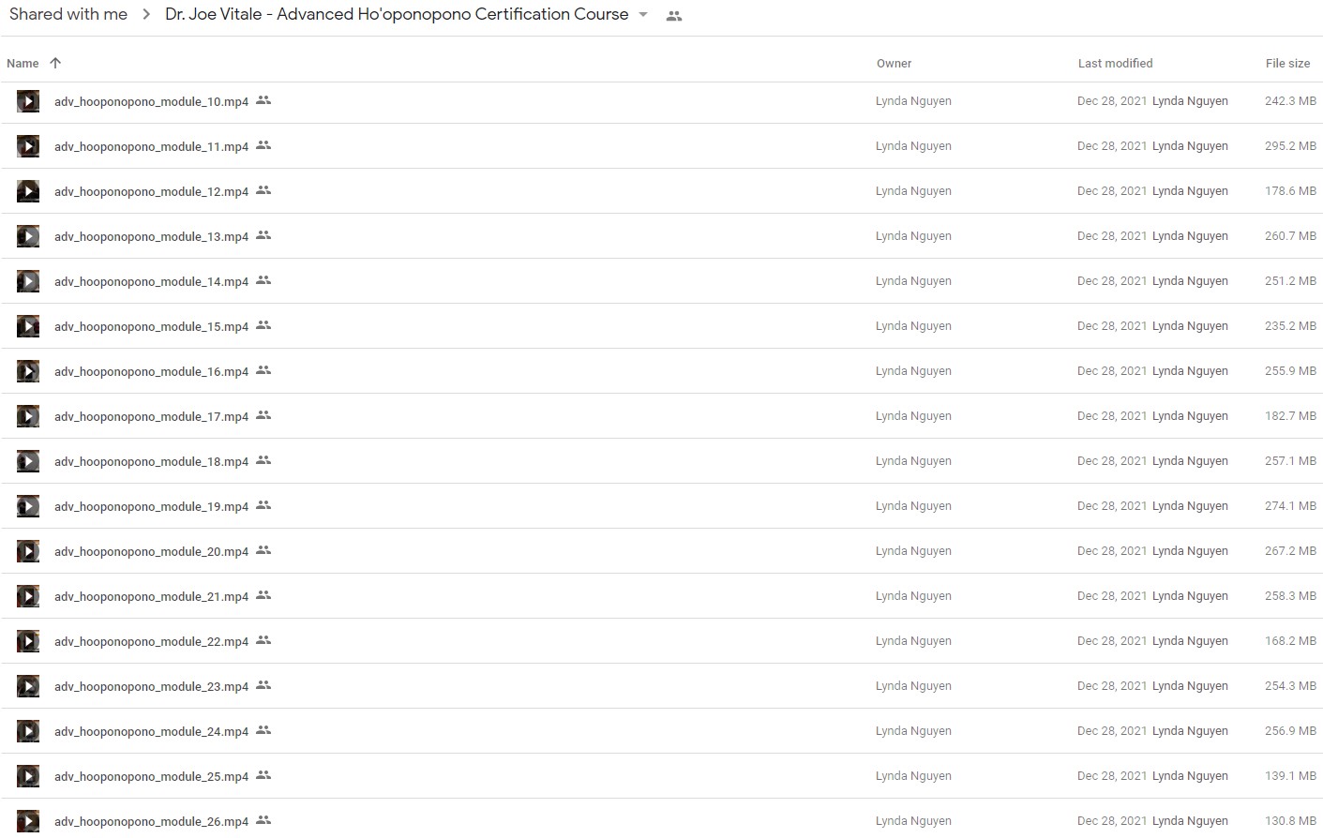
Task: Click shared-people icon beside module_14.mp4
Action: (x=263, y=280)
